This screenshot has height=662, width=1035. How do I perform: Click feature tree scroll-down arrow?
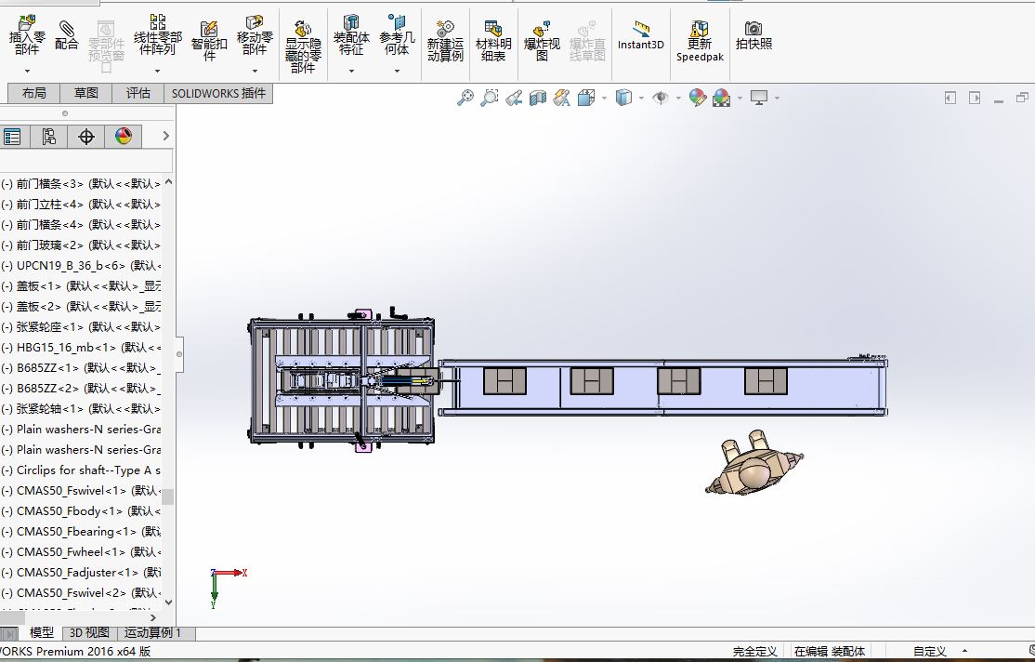(x=168, y=602)
